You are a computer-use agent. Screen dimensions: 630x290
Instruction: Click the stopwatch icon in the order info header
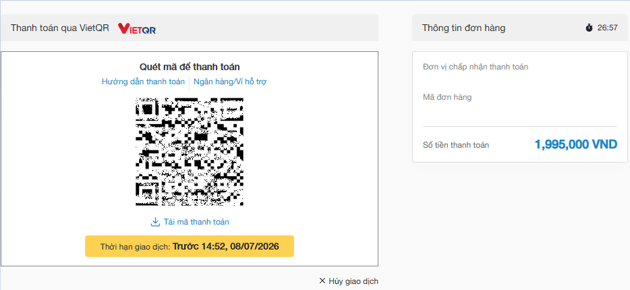coord(589,28)
